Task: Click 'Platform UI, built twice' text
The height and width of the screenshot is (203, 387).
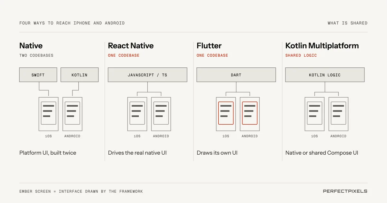Action: (x=48, y=153)
